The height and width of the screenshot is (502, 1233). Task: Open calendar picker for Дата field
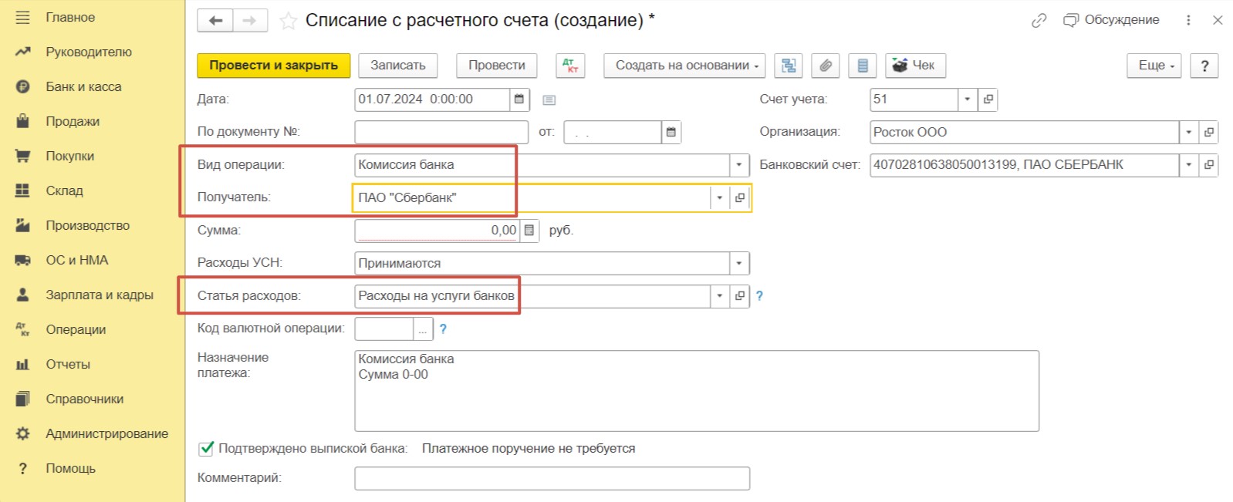[519, 99]
